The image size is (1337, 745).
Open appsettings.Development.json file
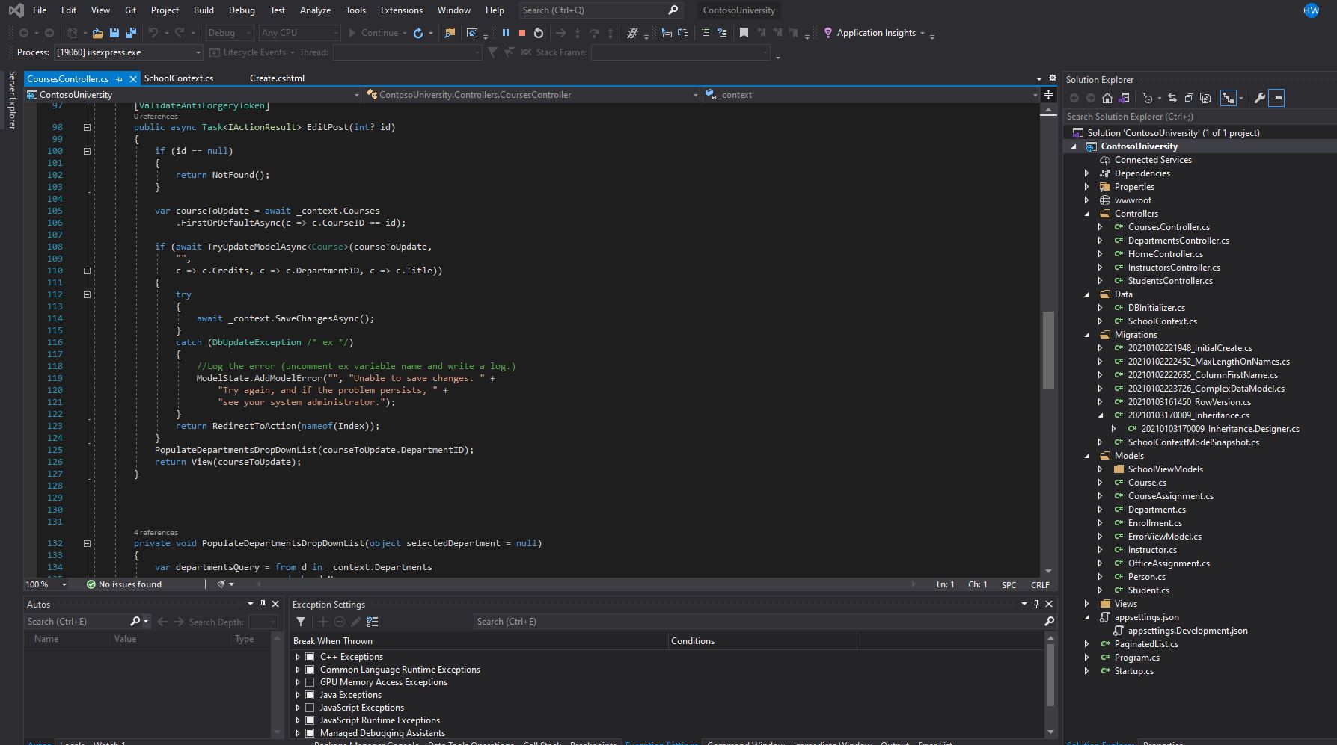(x=1187, y=631)
